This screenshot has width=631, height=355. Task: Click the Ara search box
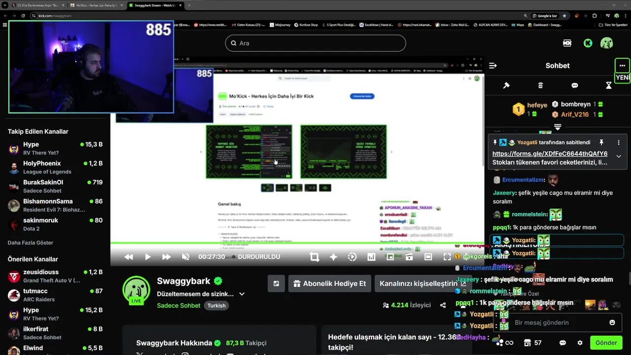tap(315, 43)
